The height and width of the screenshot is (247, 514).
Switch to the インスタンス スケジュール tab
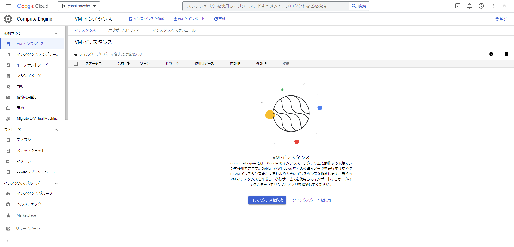pos(174,30)
